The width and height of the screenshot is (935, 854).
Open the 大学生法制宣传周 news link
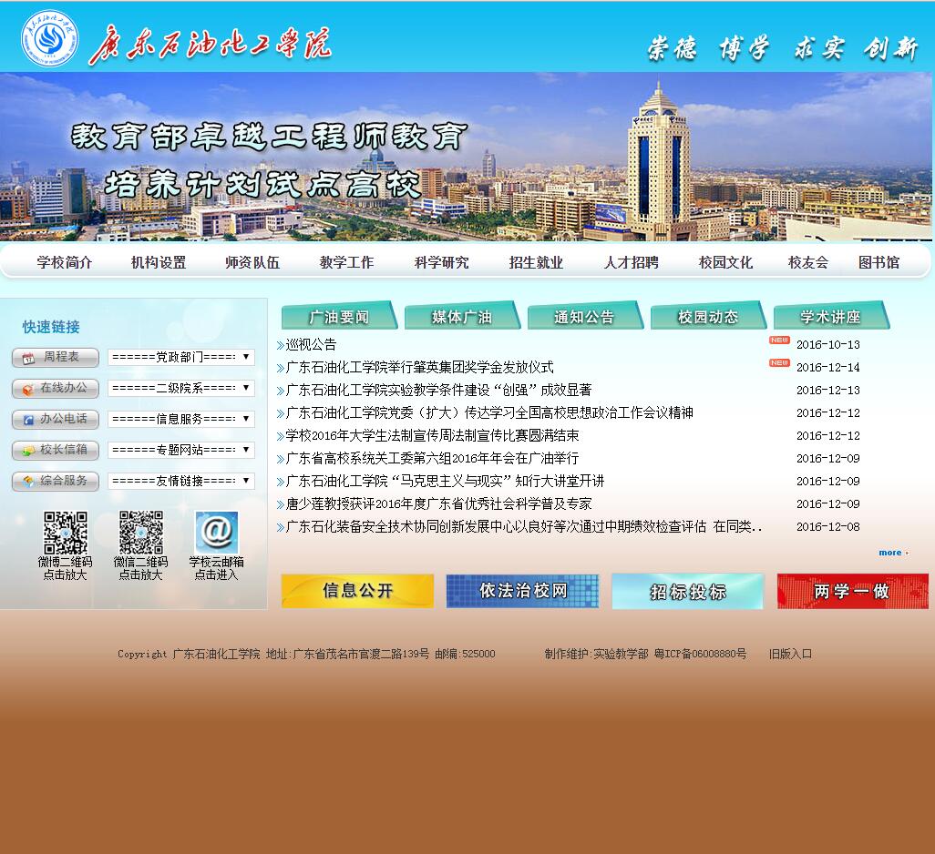click(432, 435)
